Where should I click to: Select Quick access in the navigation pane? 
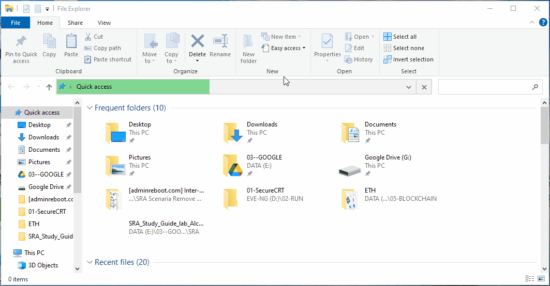click(x=37, y=113)
